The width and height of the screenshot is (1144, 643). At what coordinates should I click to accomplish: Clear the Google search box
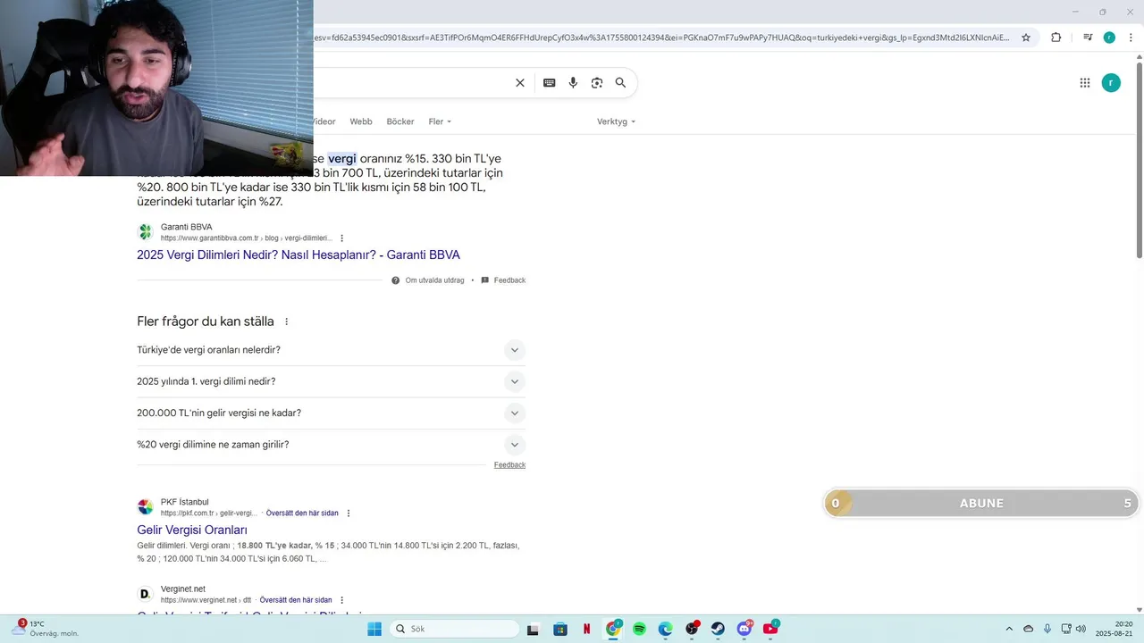coord(520,83)
